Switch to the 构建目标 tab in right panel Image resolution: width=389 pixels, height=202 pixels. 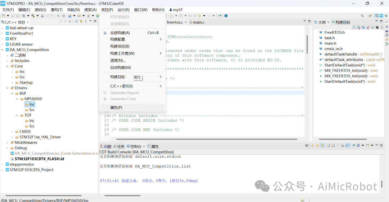coord(341,22)
